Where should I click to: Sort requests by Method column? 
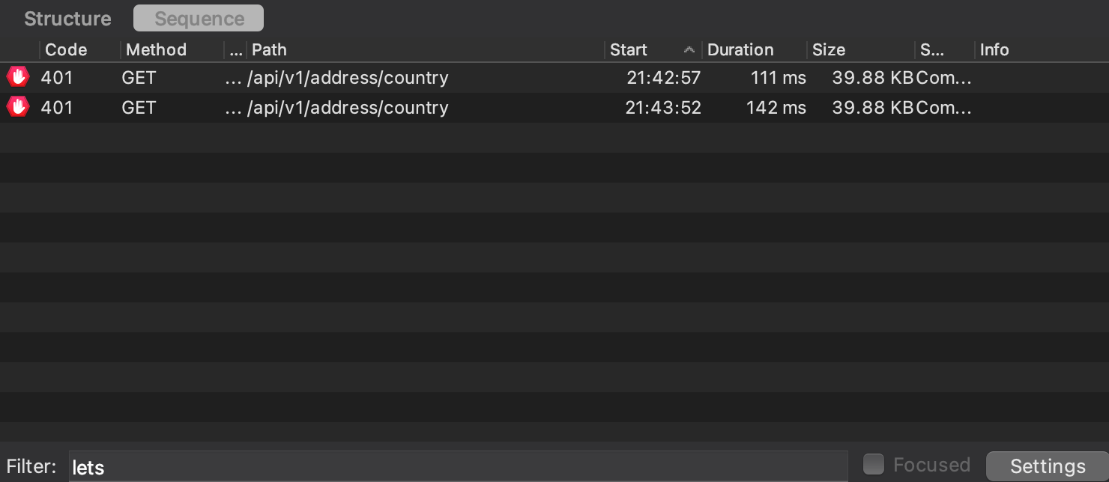click(x=156, y=50)
